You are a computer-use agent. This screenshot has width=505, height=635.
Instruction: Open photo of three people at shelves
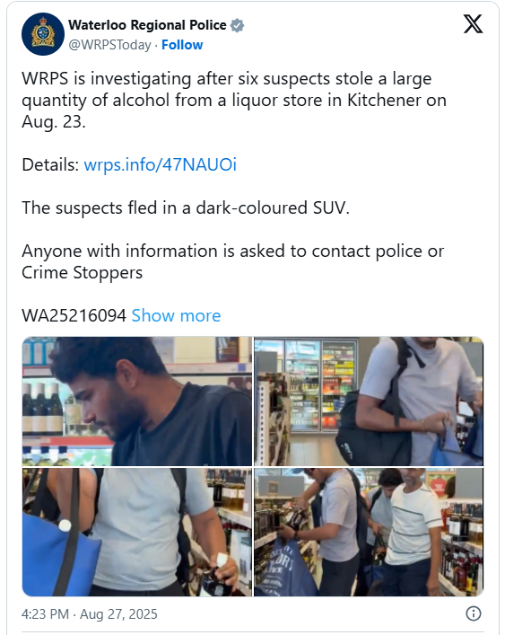(369, 532)
